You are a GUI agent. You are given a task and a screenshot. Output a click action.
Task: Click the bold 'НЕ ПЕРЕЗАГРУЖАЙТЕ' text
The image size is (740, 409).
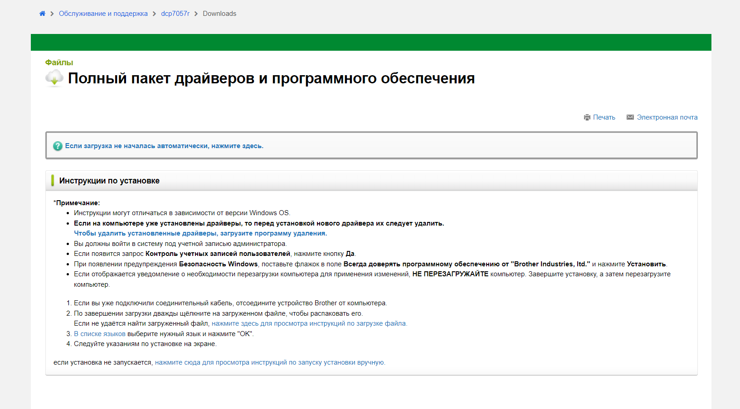pyautogui.click(x=450, y=274)
